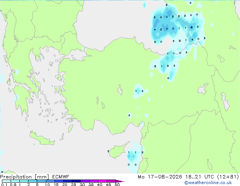The width and height of the screenshot is (240, 186).
Task: Select the 5–10 mm legend color swatch
Action: tap(41, 181)
